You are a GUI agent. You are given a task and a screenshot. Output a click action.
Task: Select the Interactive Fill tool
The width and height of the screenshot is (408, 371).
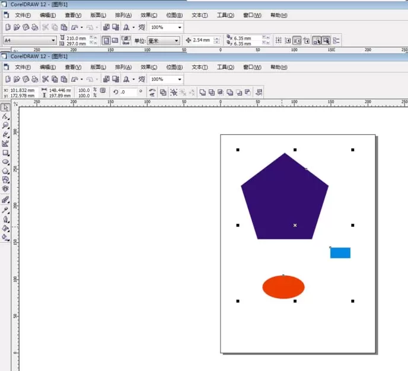click(5, 237)
